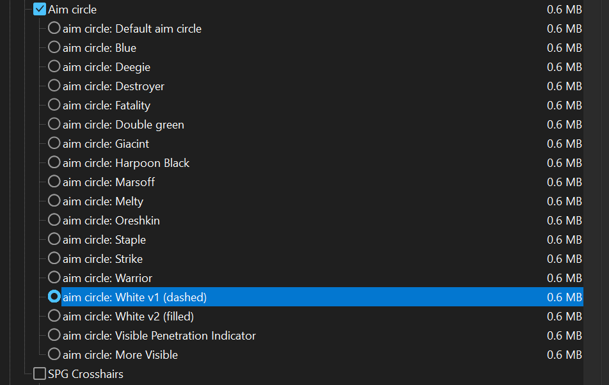
Task: Pick the Destroyer aim circle
Action: (x=54, y=86)
